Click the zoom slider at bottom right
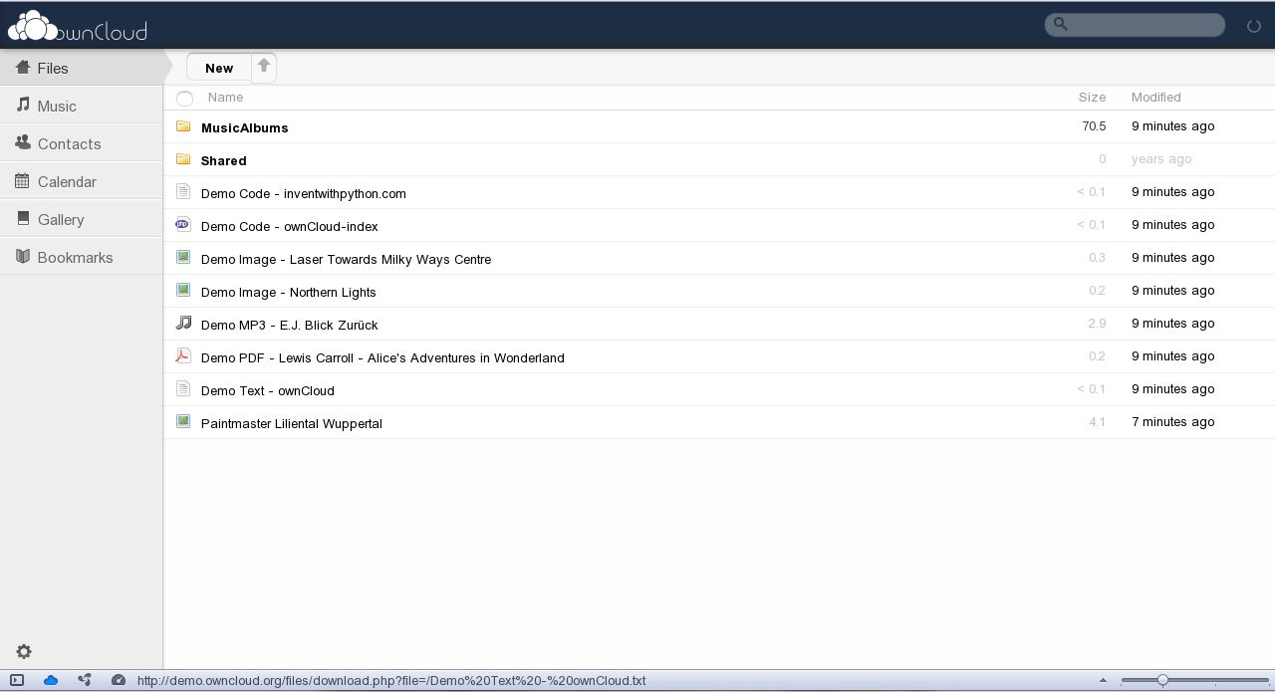Viewport: 1275px width, 692px height. pyautogui.click(x=1162, y=681)
